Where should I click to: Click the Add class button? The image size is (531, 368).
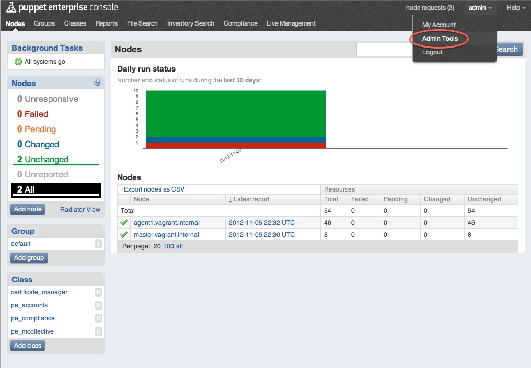pyautogui.click(x=28, y=346)
